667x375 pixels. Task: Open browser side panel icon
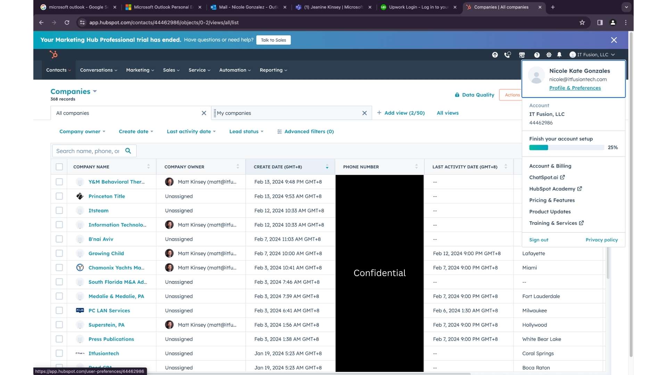point(600,23)
